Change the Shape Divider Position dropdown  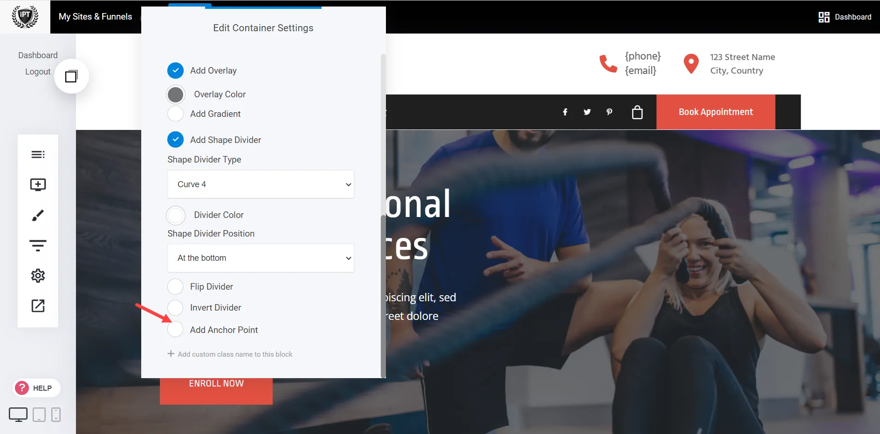click(x=261, y=258)
